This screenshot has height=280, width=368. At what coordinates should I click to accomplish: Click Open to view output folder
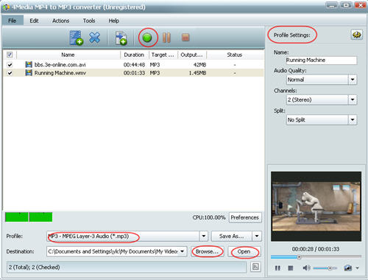[x=244, y=251]
